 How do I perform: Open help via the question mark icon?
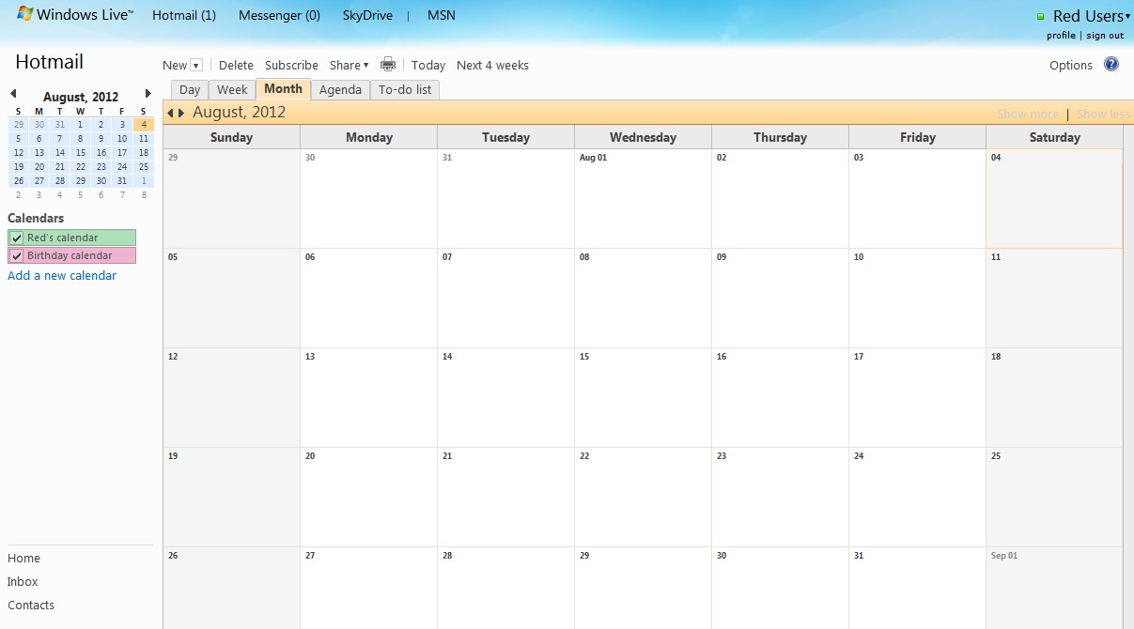coord(1111,65)
